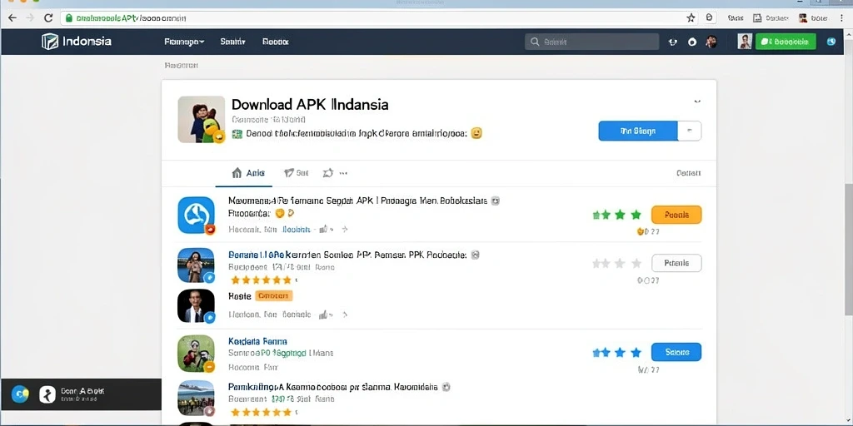The height and width of the screenshot is (426, 853).
Task: Bookmark this page using the star icon
Action: click(691, 18)
